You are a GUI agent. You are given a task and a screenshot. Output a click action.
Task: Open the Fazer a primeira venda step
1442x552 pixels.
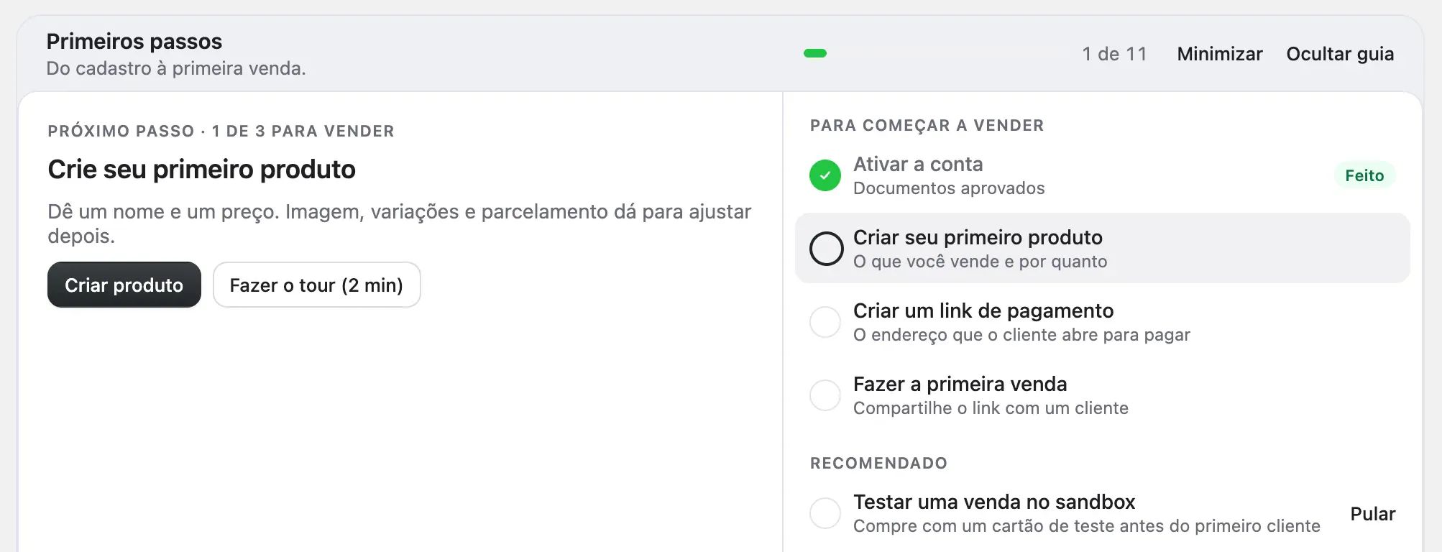(1103, 395)
